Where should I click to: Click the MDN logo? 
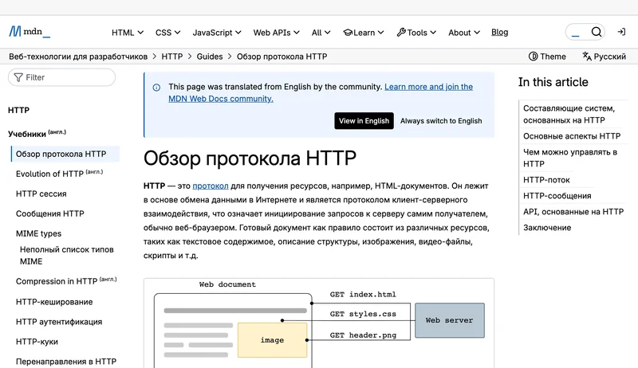point(30,32)
